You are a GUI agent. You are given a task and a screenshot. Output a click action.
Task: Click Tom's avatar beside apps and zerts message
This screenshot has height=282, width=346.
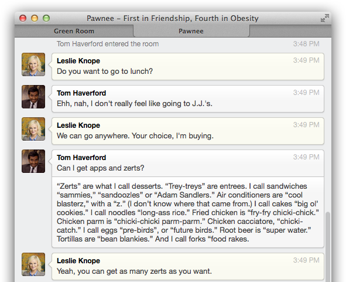(33, 161)
